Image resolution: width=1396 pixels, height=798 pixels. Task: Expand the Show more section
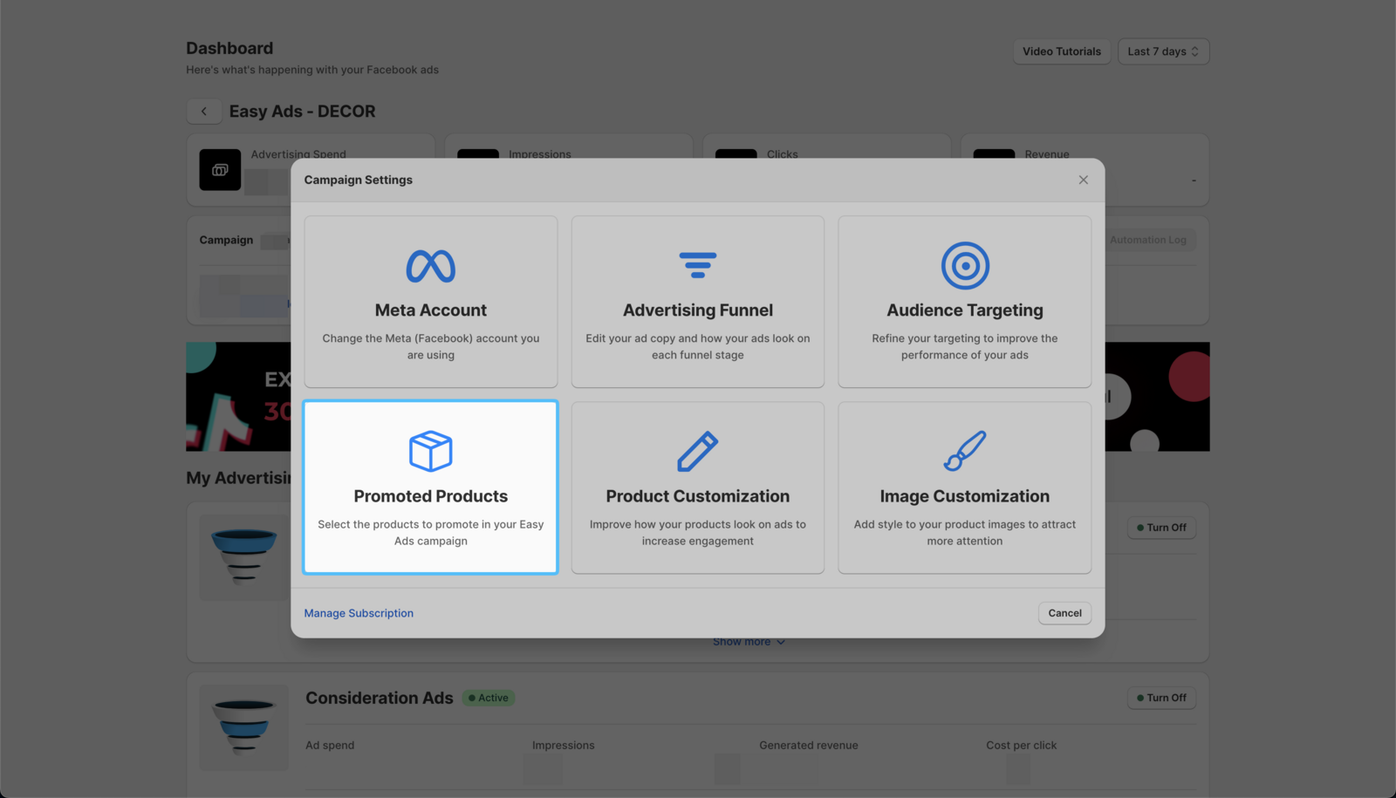tap(749, 641)
